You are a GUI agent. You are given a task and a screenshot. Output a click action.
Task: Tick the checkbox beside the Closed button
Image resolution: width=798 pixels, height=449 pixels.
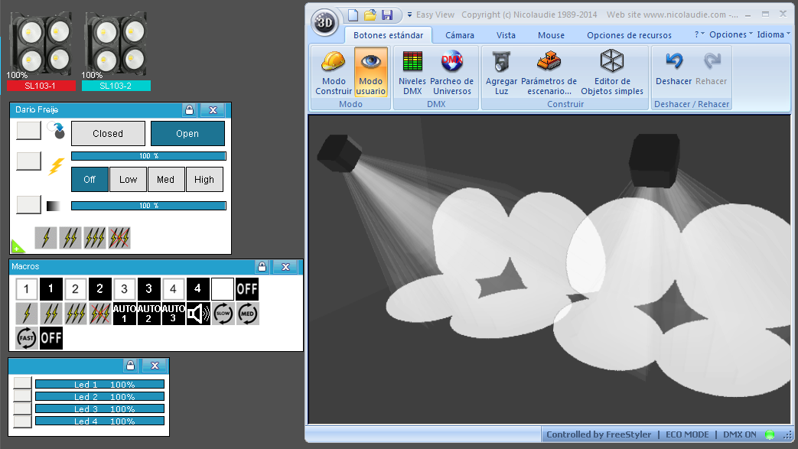[28, 130]
